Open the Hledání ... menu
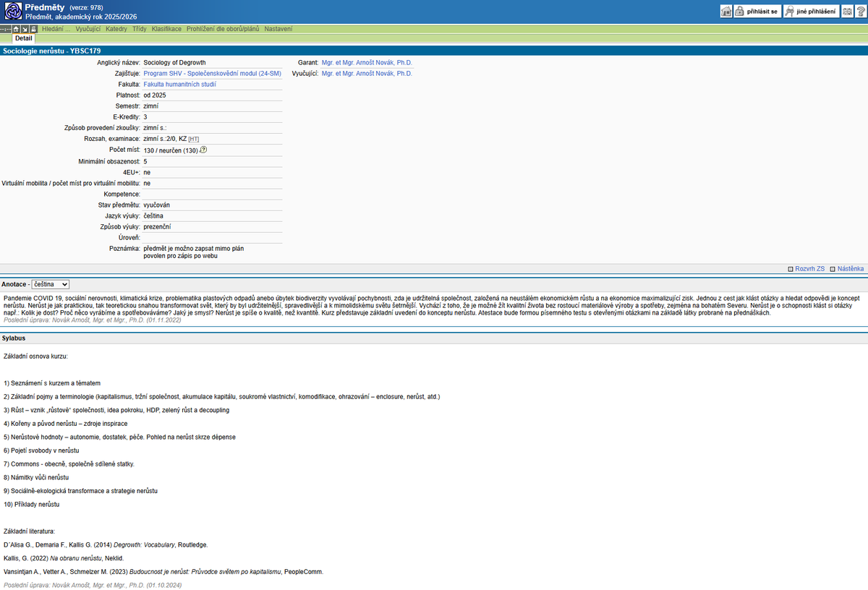This screenshot has width=868, height=590. click(56, 29)
